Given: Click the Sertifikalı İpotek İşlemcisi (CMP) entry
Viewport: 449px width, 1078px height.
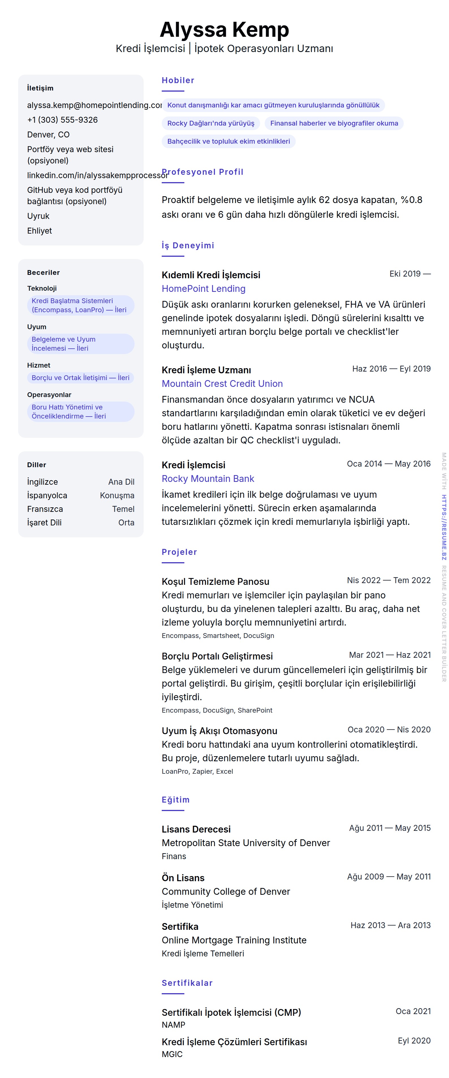Looking at the screenshot, I should tap(231, 1012).
